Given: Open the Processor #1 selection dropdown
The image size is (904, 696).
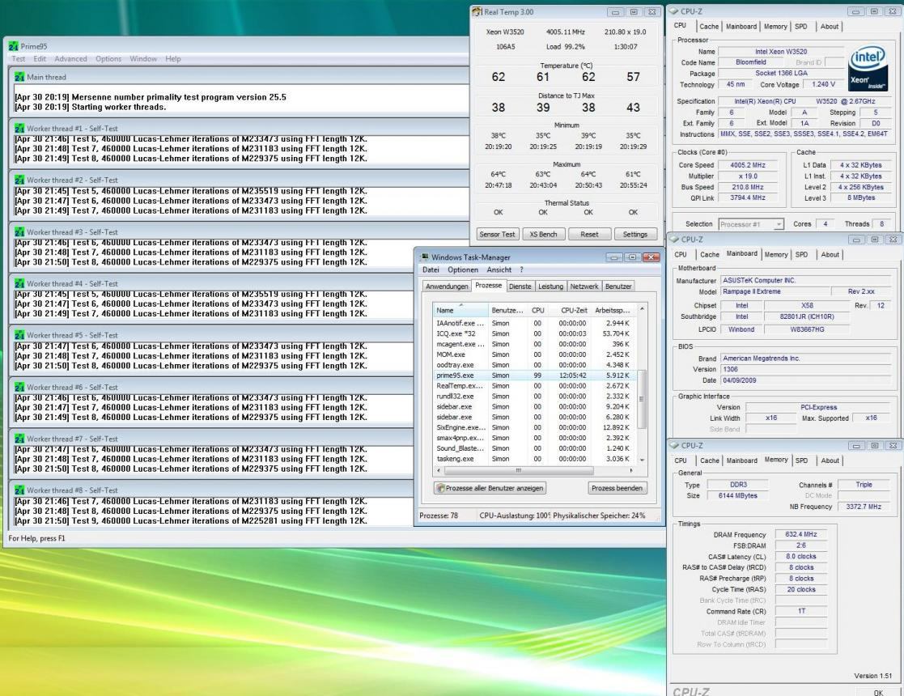Looking at the screenshot, I should 751,224.
